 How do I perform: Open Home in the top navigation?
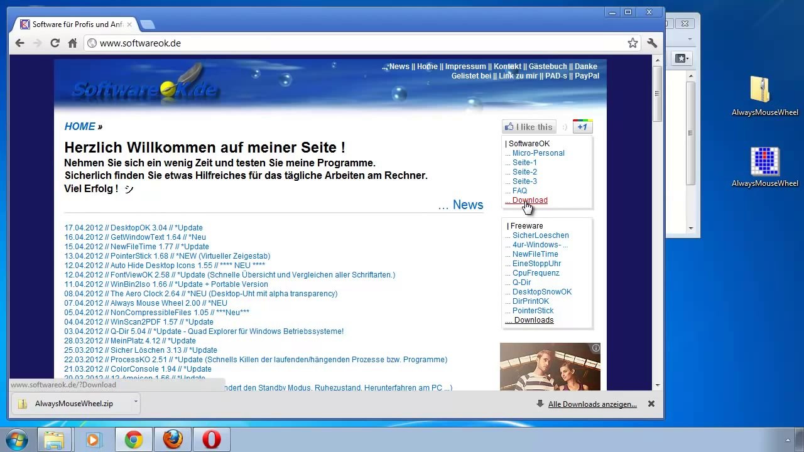tap(427, 67)
